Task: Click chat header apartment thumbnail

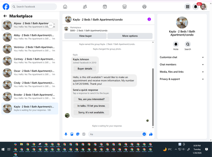Action: (68, 19)
